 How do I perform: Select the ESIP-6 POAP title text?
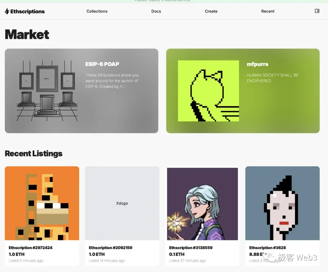tap(102, 64)
